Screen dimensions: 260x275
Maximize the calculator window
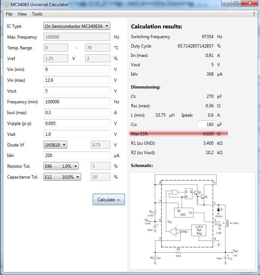click(x=236, y=3)
